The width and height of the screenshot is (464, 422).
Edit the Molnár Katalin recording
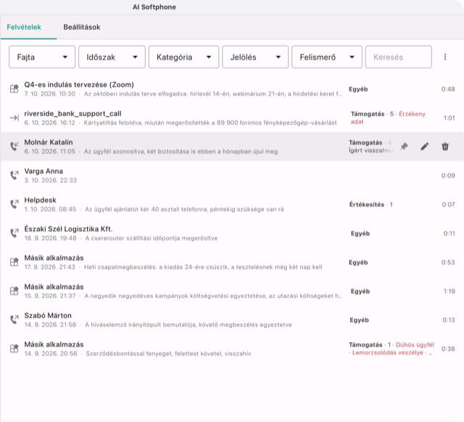(425, 146)
